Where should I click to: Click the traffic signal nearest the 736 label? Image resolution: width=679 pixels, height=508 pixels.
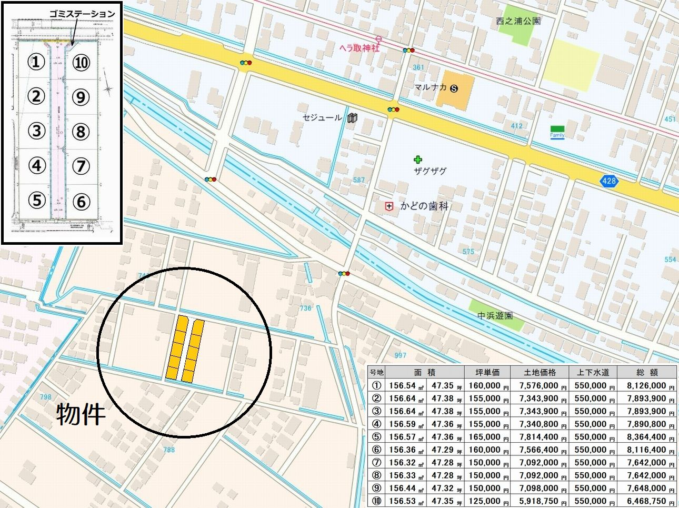click(x=345, y=274)
